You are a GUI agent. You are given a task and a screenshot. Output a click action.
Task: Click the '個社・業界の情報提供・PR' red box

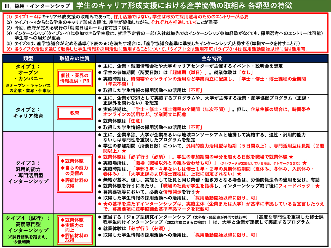point(74,78)
